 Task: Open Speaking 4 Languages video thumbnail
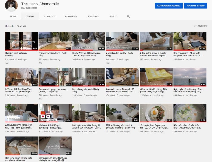click(x=55, y=113)
